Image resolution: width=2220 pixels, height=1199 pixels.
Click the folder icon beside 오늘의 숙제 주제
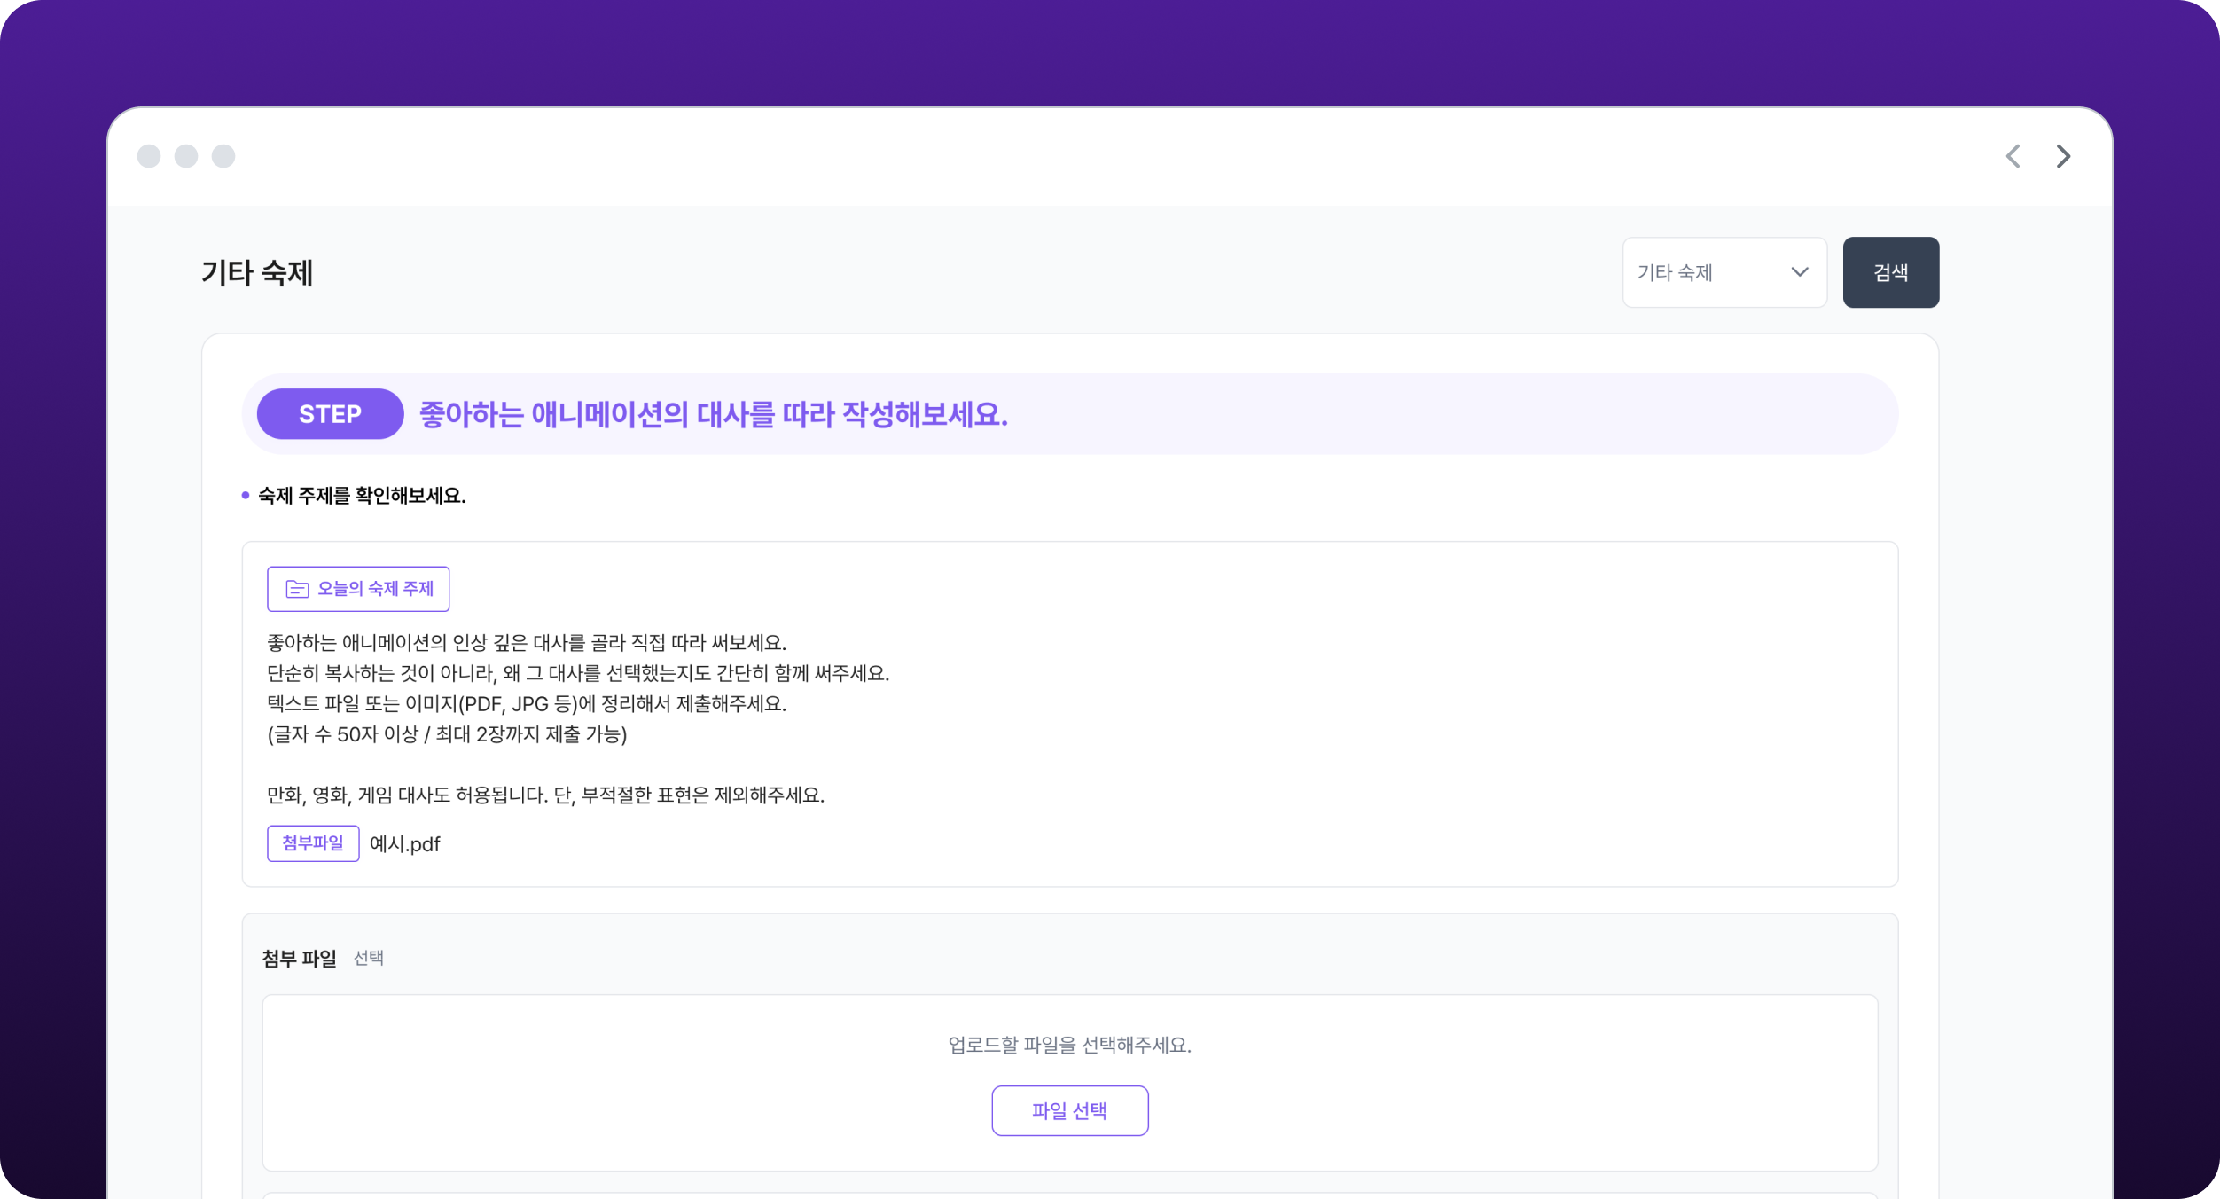(x=297, y=589)
